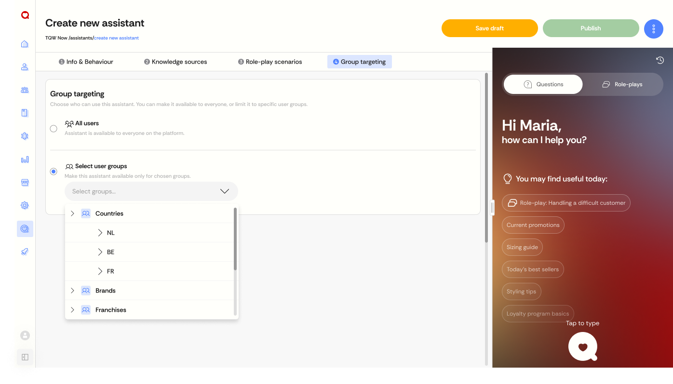673x384 pixels.
Task: Switch preview mode to Role-plays
Action: click(x=623, y=84)
